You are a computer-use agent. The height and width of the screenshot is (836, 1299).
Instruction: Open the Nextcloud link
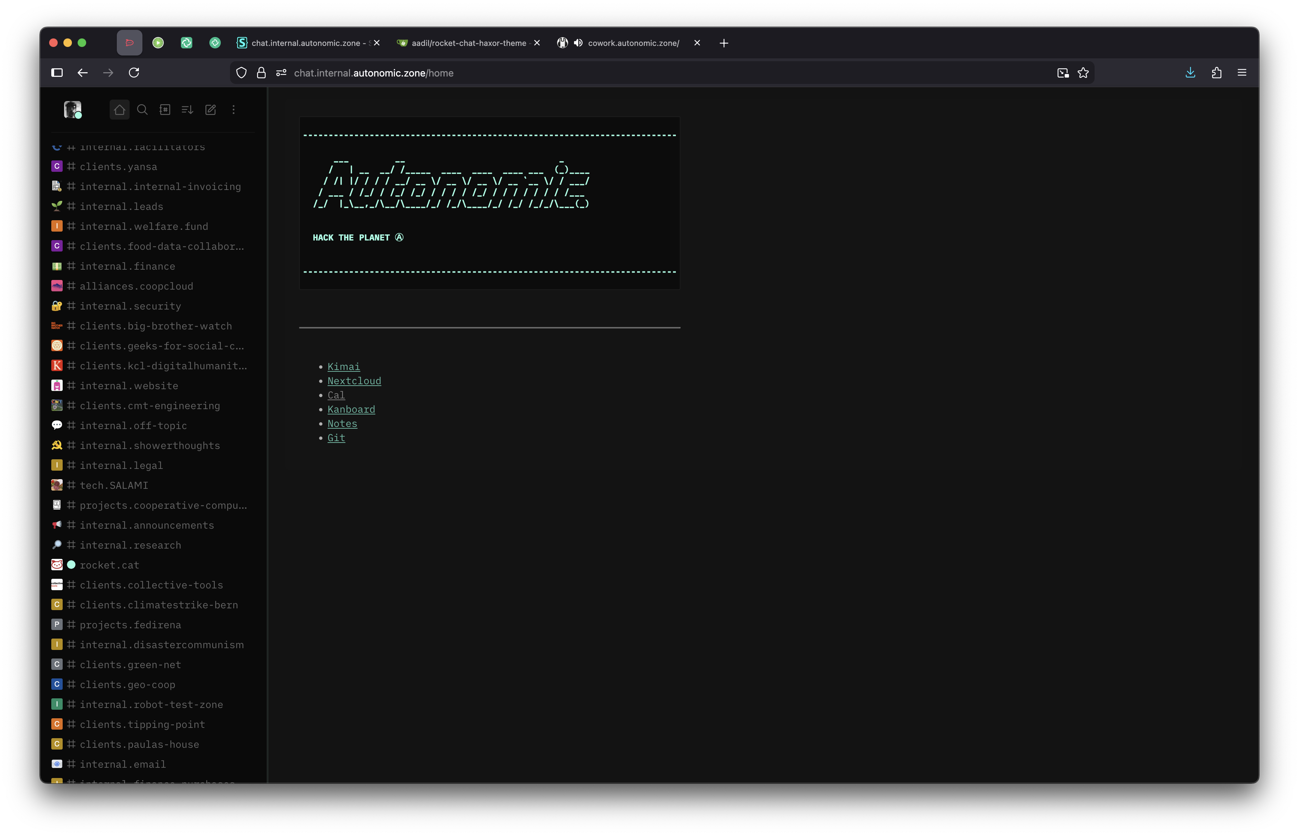(x=354, y=381)
